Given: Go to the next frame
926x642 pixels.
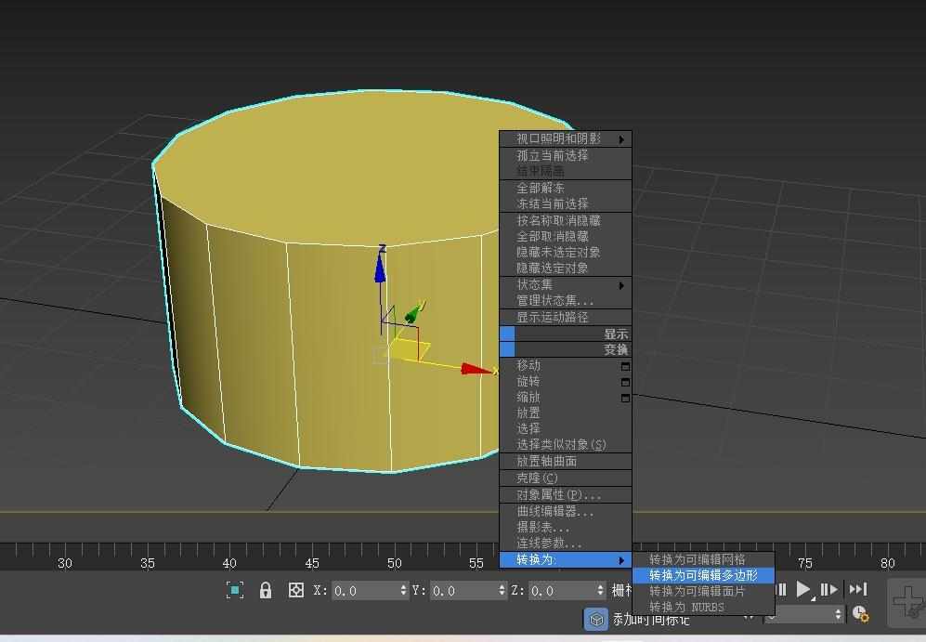Looking at the screenshot, I should tap(828, 589).
